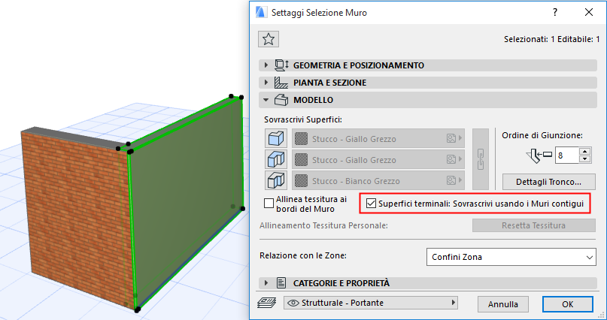Click the dialog help question mark
The image size is (607, 320).
[x=555, y=12]
